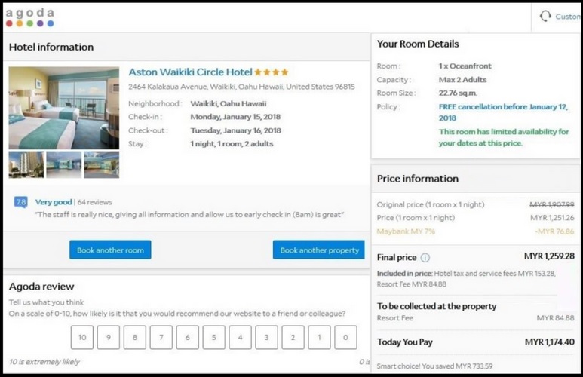This screenshot has width=583, height=377.
Task: Select the third hotel photo thumbnail
Action: coord(101,164)
